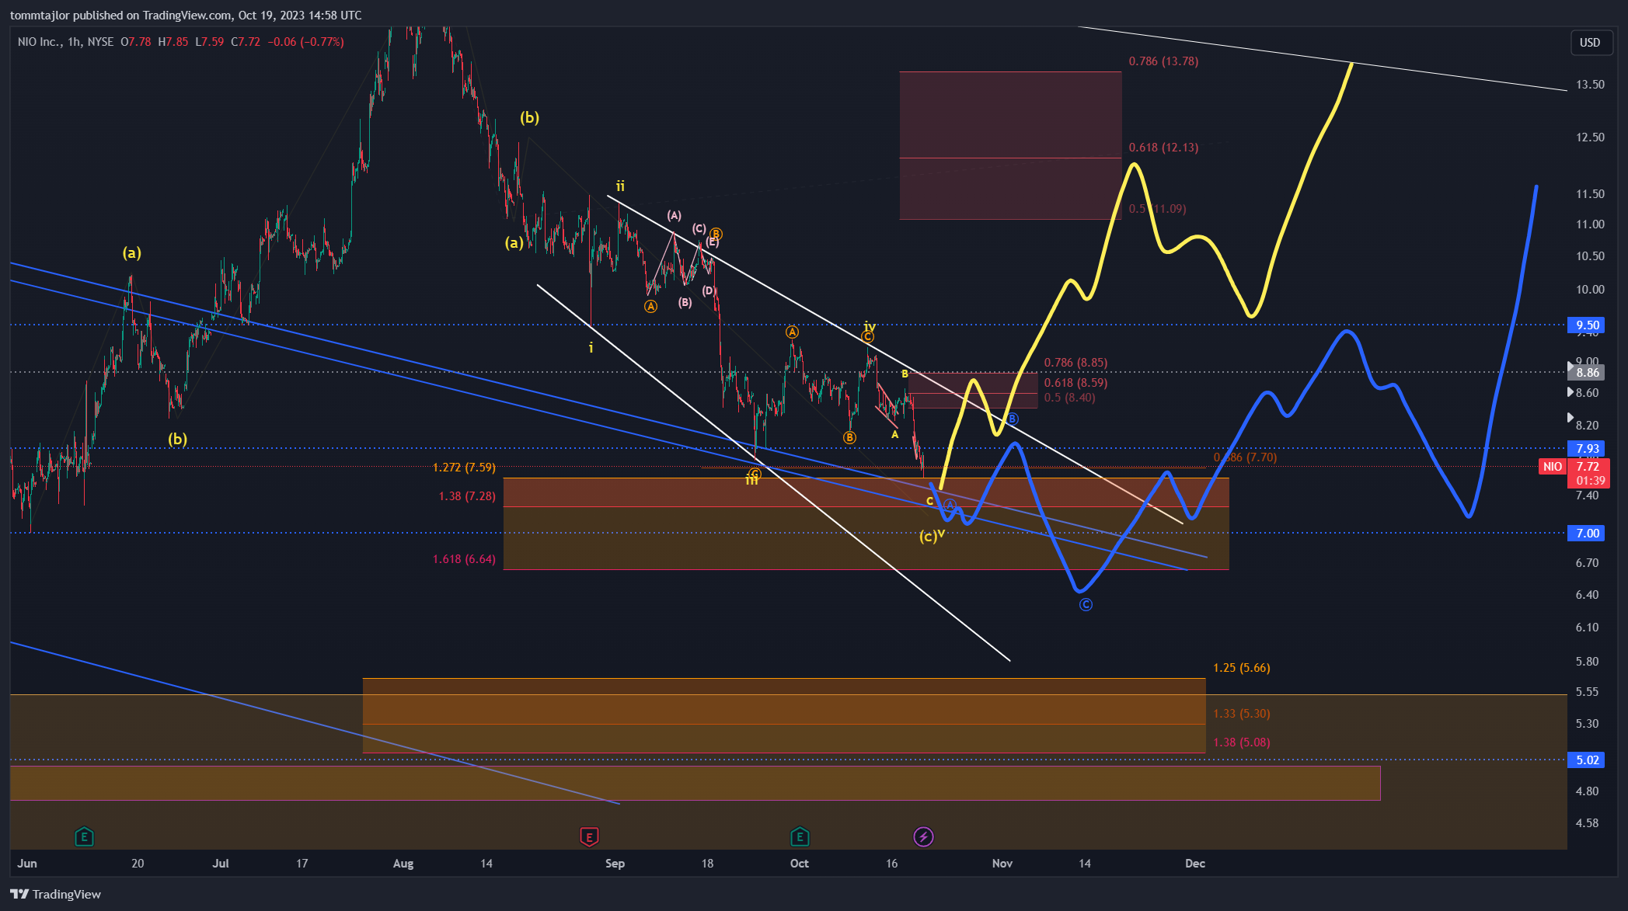The width and height of the screenshot is (1628, 911).
Task: Click the purple lightning event marker
Action: click(x=923, y=836)
